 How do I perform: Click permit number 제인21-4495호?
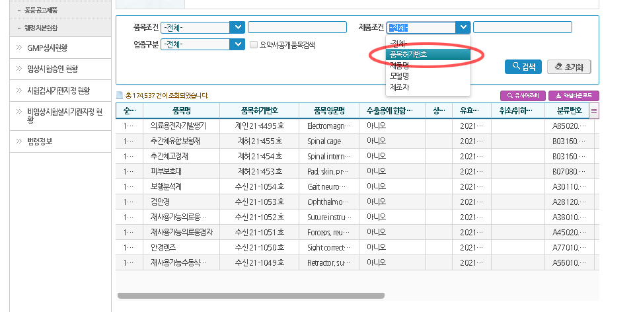click(260, 126)
